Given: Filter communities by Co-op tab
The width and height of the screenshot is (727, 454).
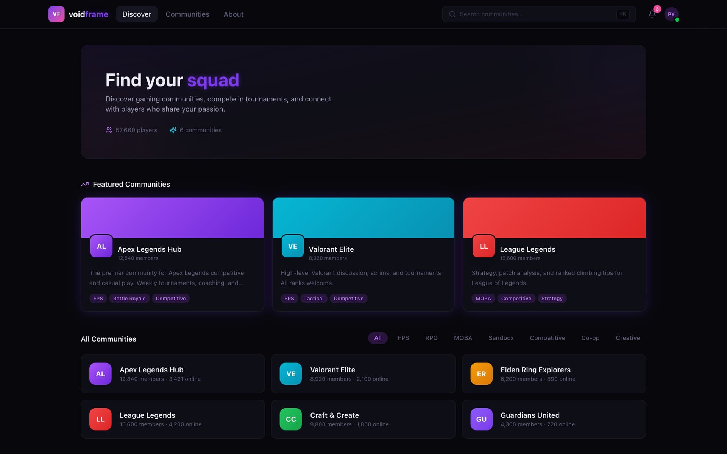Looking at the screenshot, I should (590, 338).
